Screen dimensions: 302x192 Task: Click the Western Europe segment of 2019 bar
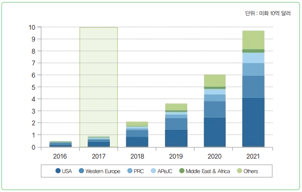point(176,124)
